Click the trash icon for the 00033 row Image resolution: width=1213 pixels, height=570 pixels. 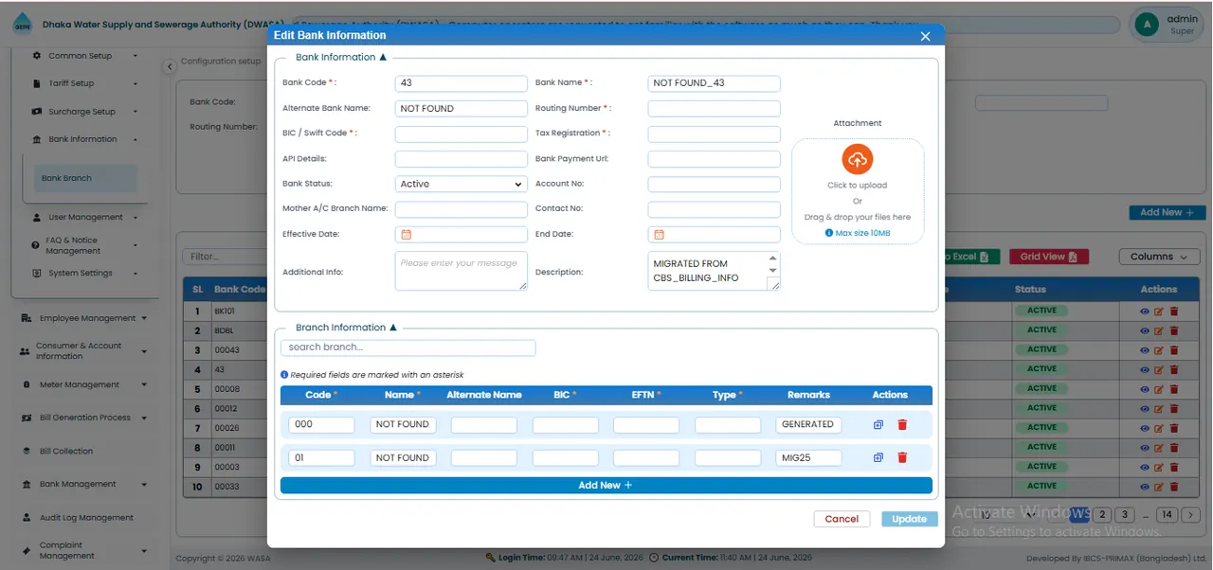(x=1174, y=486)
